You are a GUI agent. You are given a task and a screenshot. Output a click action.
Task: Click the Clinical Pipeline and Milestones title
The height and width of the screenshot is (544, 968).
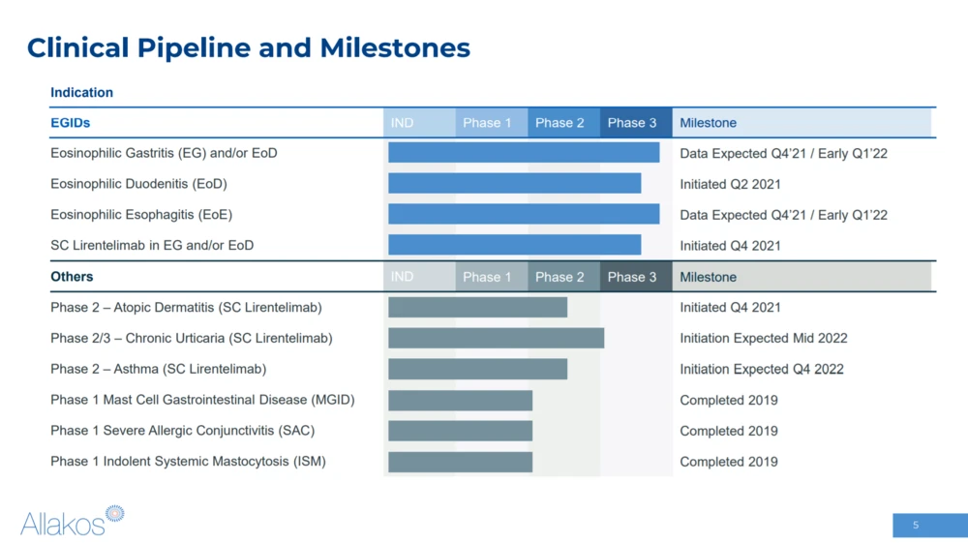[x=249, y=47]
